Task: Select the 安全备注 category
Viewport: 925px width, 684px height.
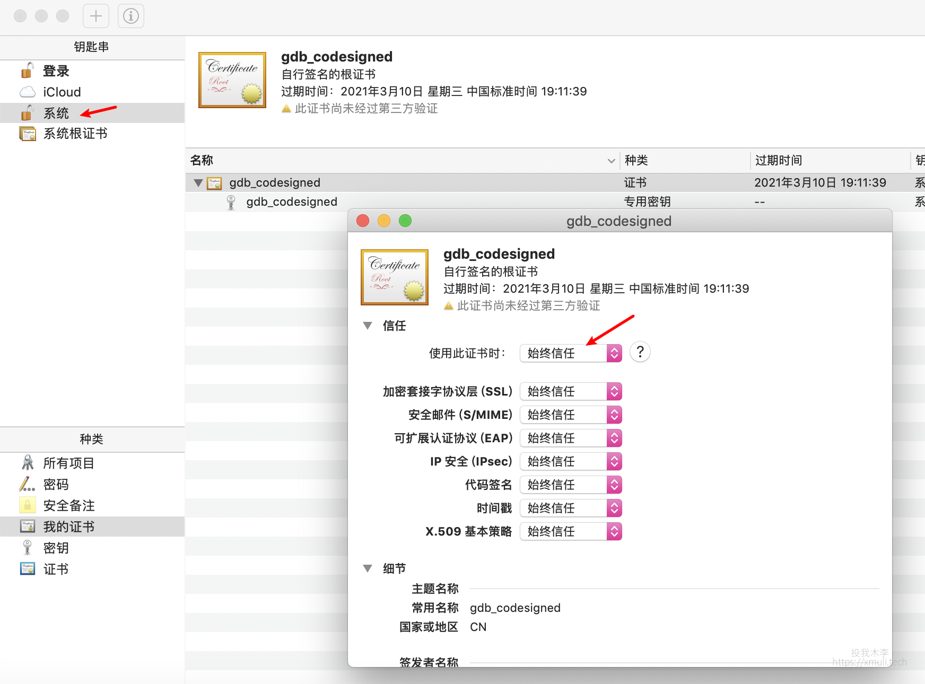Action: pyautogui.click(x=68, y=506)
